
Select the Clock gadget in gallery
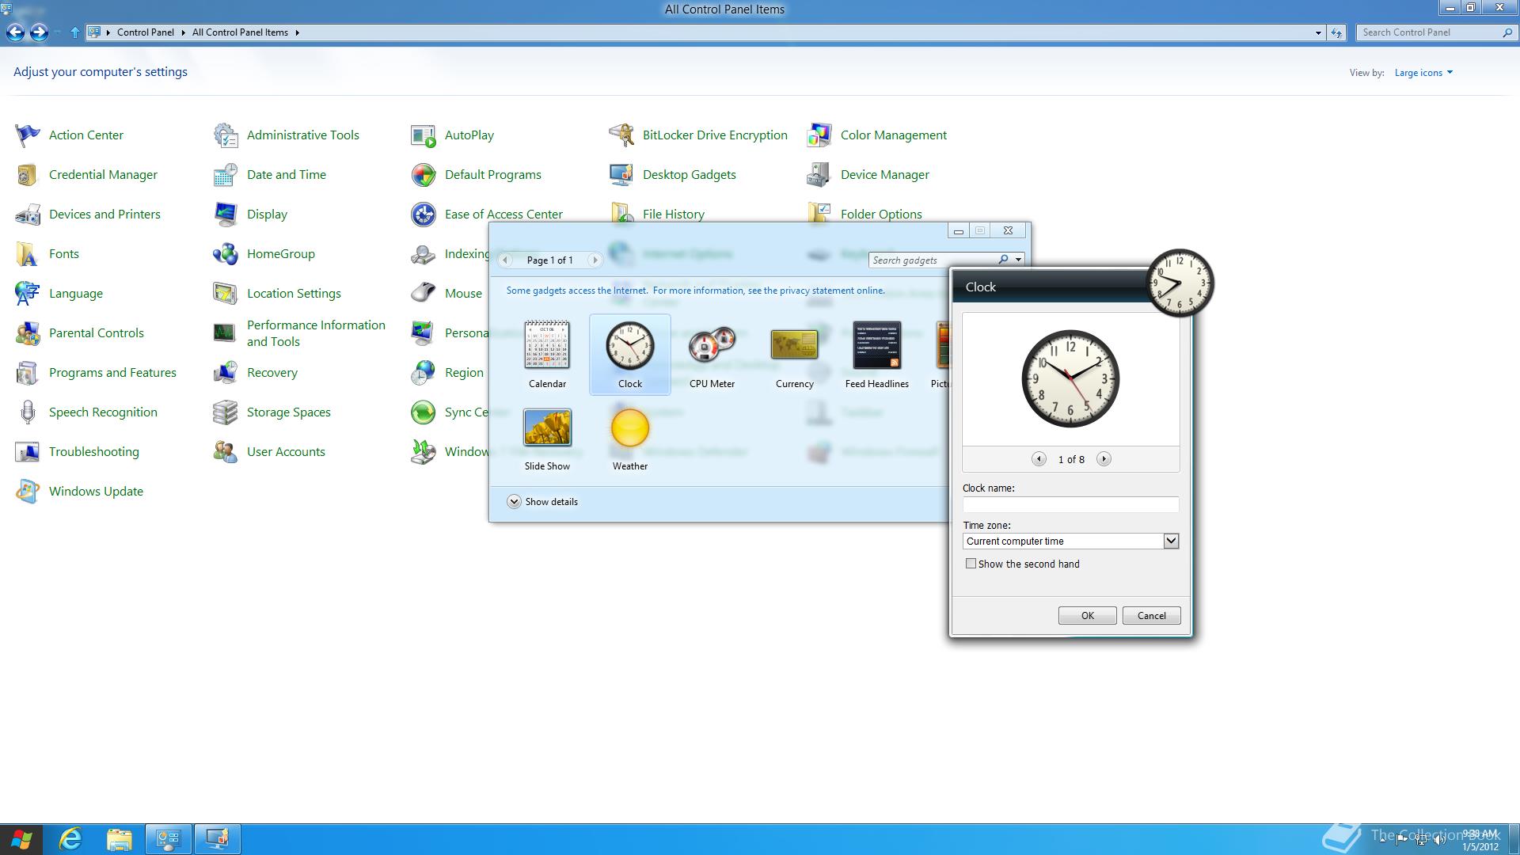click(630, 354)
